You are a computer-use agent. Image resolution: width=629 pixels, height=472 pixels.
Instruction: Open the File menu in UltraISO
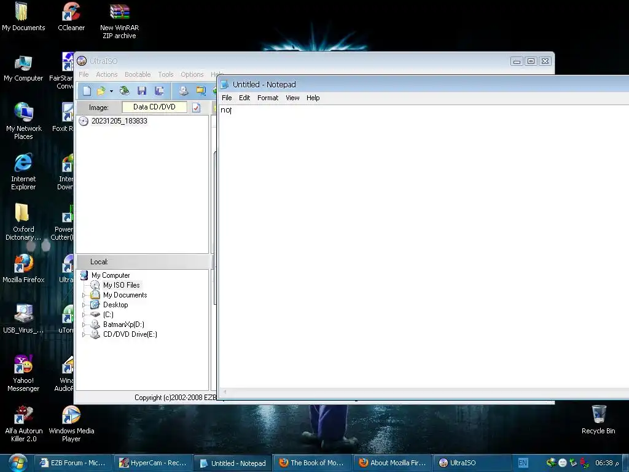[x=84, y=74]
